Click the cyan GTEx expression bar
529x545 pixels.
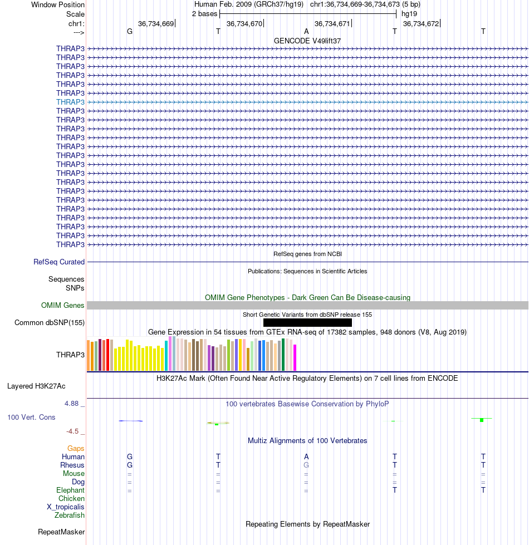tap(166, 356)
